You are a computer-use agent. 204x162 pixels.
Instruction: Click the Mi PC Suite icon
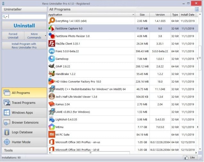[x=52, y=134]
